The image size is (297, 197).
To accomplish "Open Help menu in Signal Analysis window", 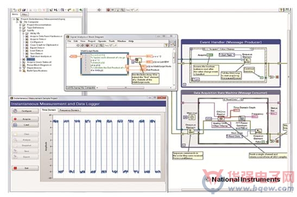I will (x=131, y=41).
